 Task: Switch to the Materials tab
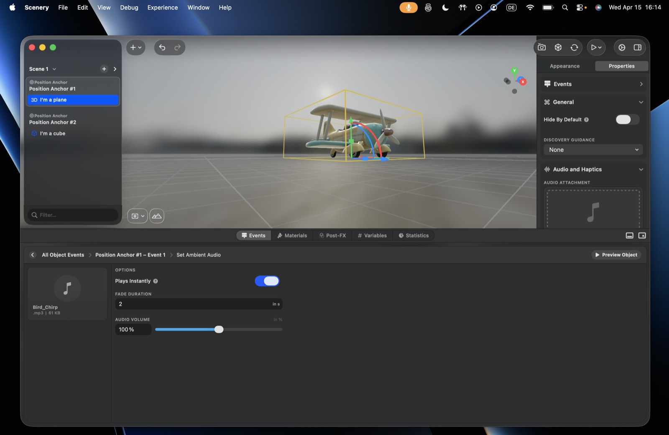tap(292, 235)
